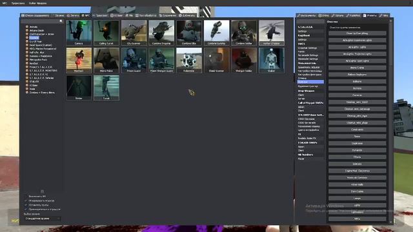The height and width of the screenshot is (232, 413).
Task: Spawn the Combine Soldier NPC
Action: (244, 33)
